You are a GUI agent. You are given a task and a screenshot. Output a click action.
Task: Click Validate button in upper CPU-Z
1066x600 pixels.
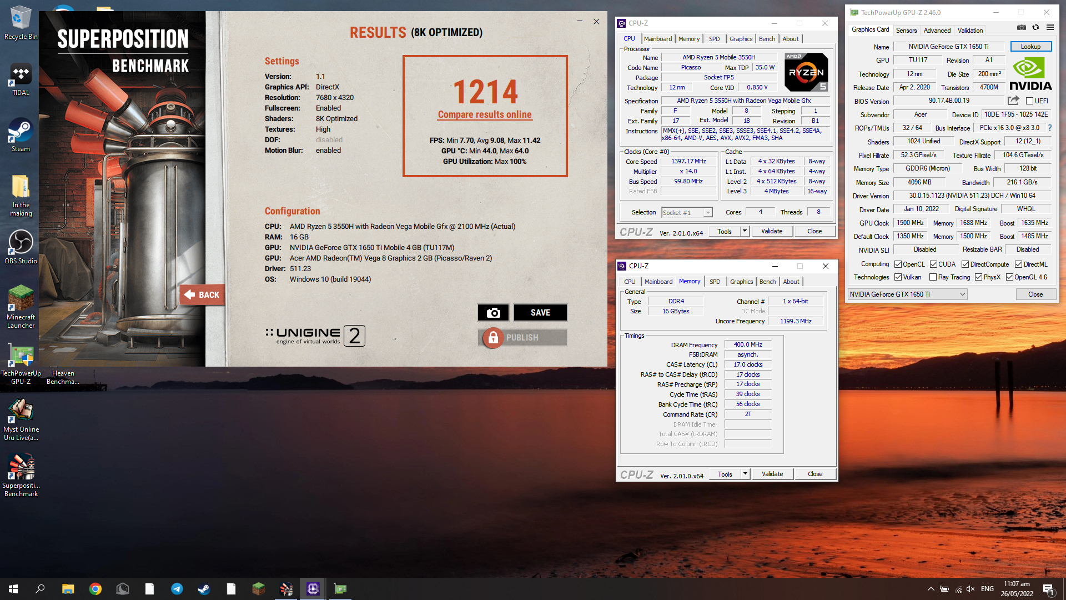[772, 231]
